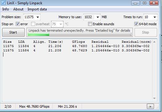Click the double-arrow detailed log button
The image size is (162, 112).
click(150, 106)
